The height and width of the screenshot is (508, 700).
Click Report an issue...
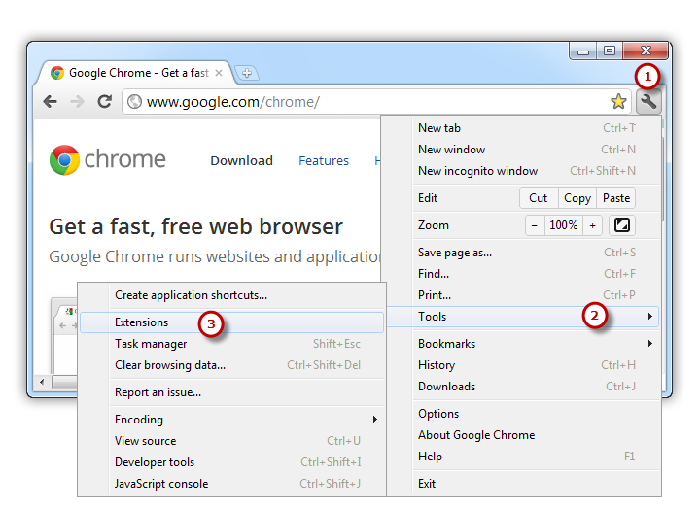tap(231, 392)
